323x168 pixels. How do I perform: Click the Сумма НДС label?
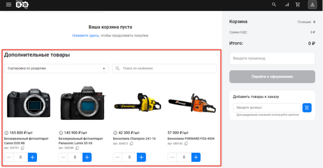pyautogui.click(x=238, y=32)
